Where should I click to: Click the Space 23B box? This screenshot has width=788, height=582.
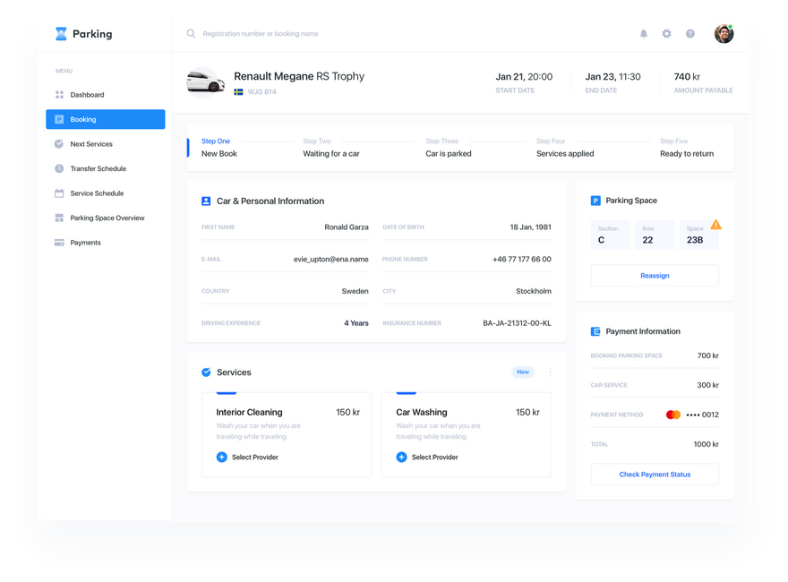point(699,235)
